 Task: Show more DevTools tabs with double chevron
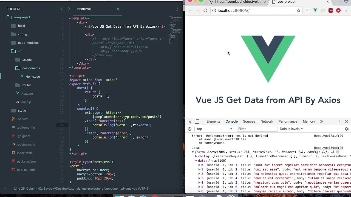click(x=321, y=121)
